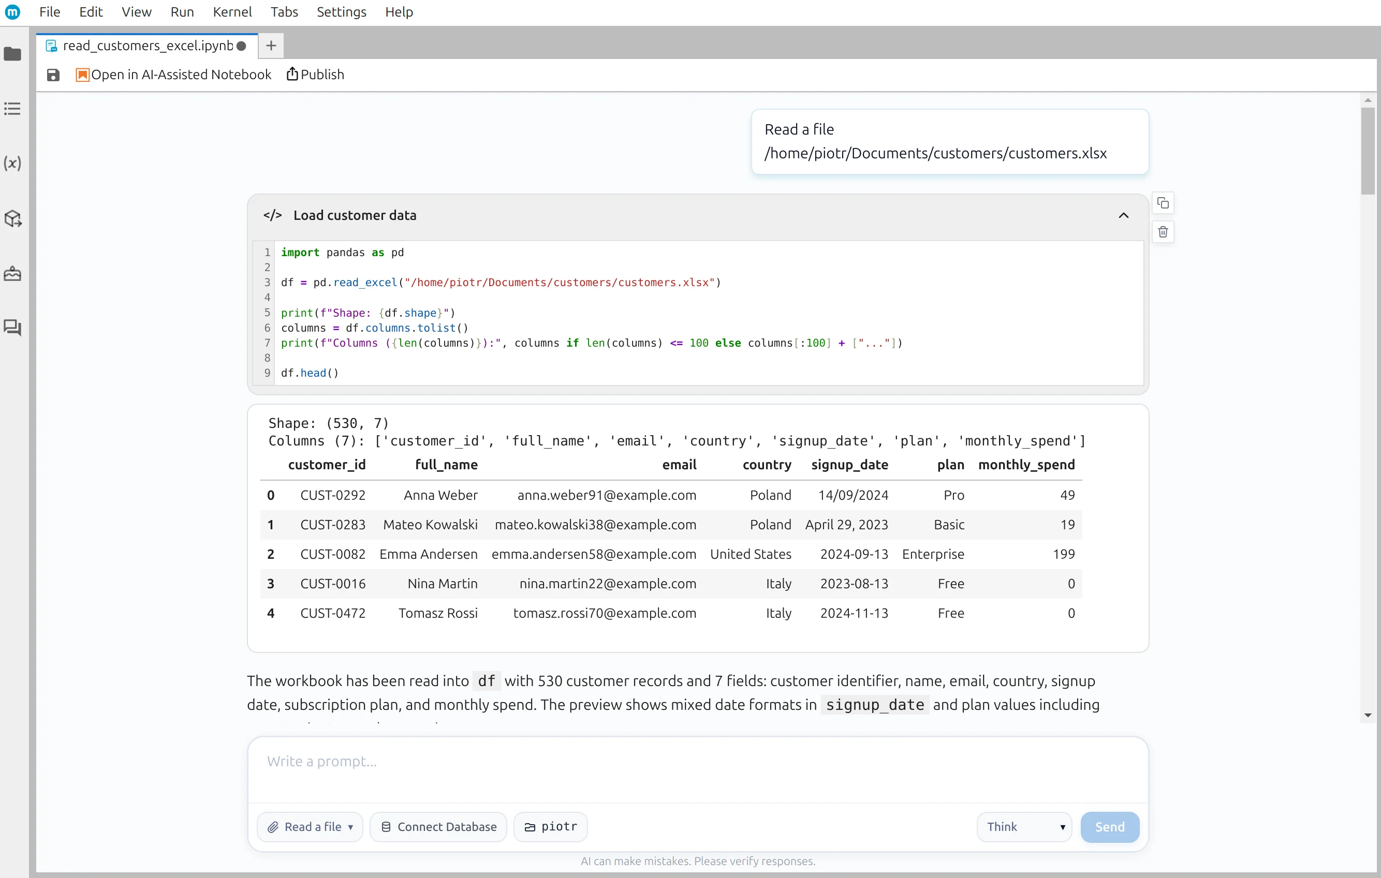Click the MLJAR logo icon
This screenshot has width=1381, height=878.
tap(12, 11)
